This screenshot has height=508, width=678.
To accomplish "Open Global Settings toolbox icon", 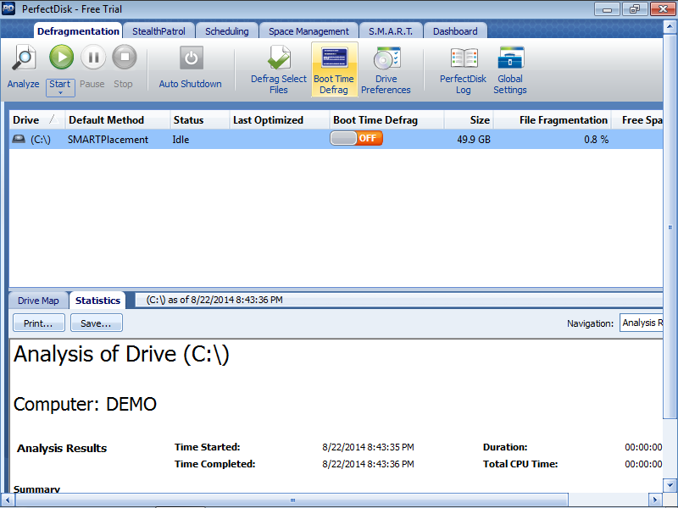I will click(x=510, y=58).
